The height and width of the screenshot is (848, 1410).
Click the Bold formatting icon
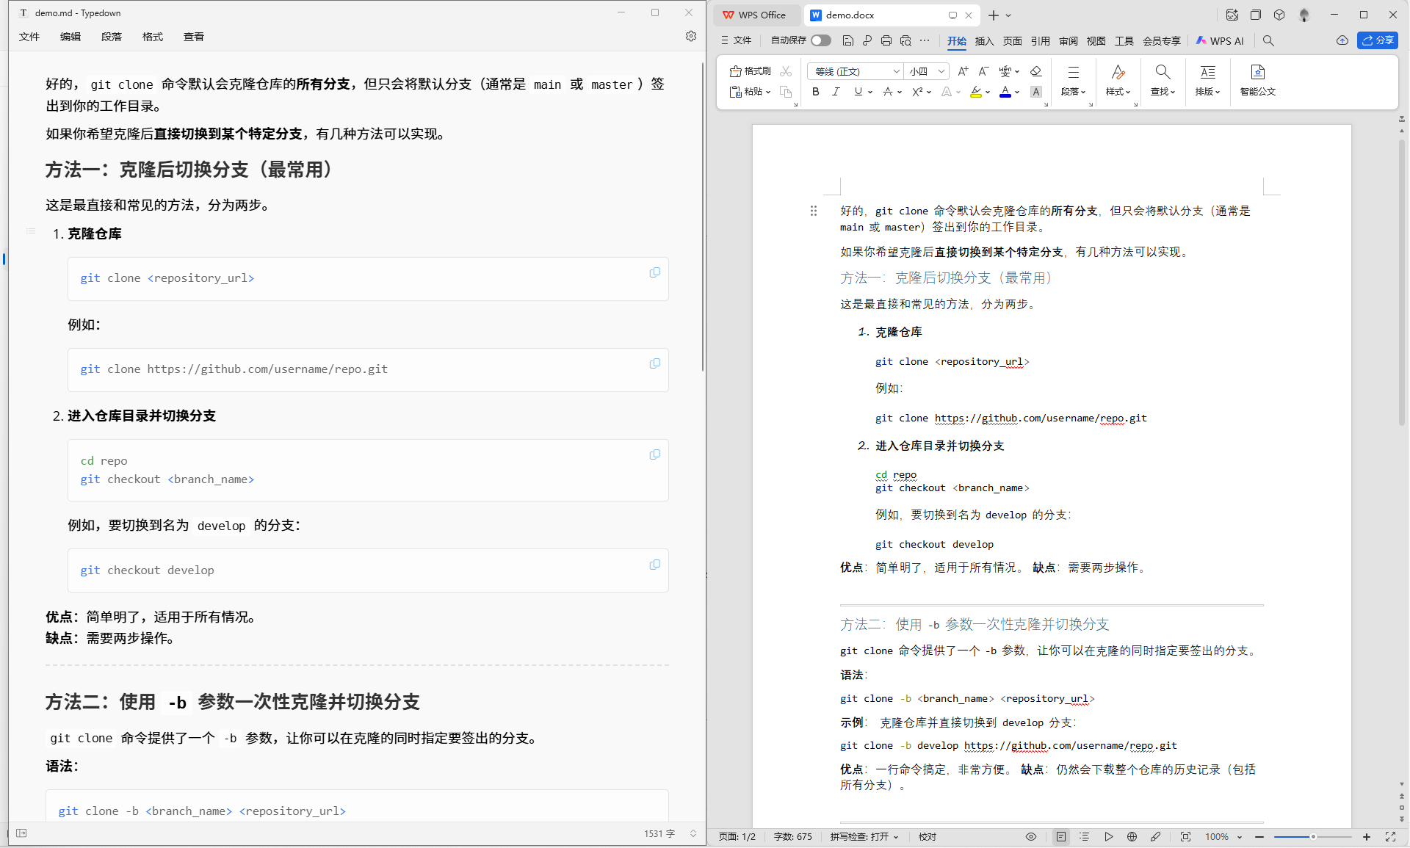tap(815, 92)
